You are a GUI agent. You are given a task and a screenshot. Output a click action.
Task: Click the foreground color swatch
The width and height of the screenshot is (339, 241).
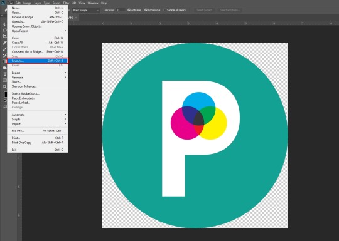[6, 95]
